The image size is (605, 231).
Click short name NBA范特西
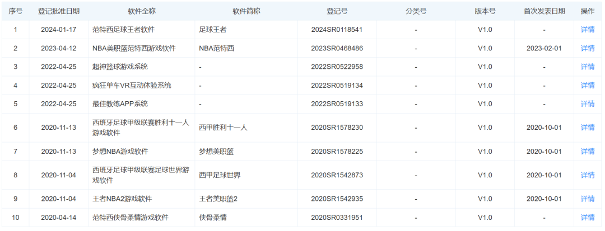tap(217, 48)
